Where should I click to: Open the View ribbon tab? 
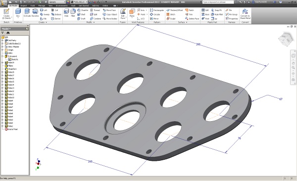click(50, 5)
